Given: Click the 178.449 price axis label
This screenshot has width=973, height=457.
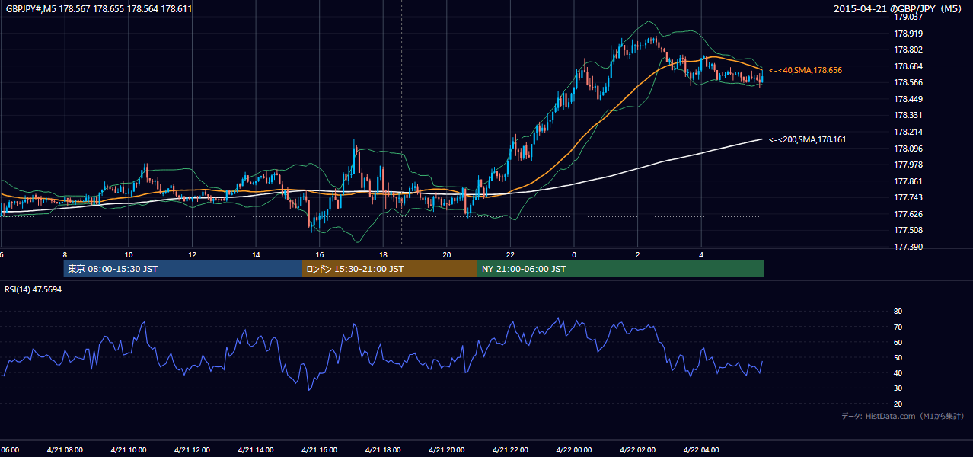Looking at the screenshot, I should pos(908,99).
